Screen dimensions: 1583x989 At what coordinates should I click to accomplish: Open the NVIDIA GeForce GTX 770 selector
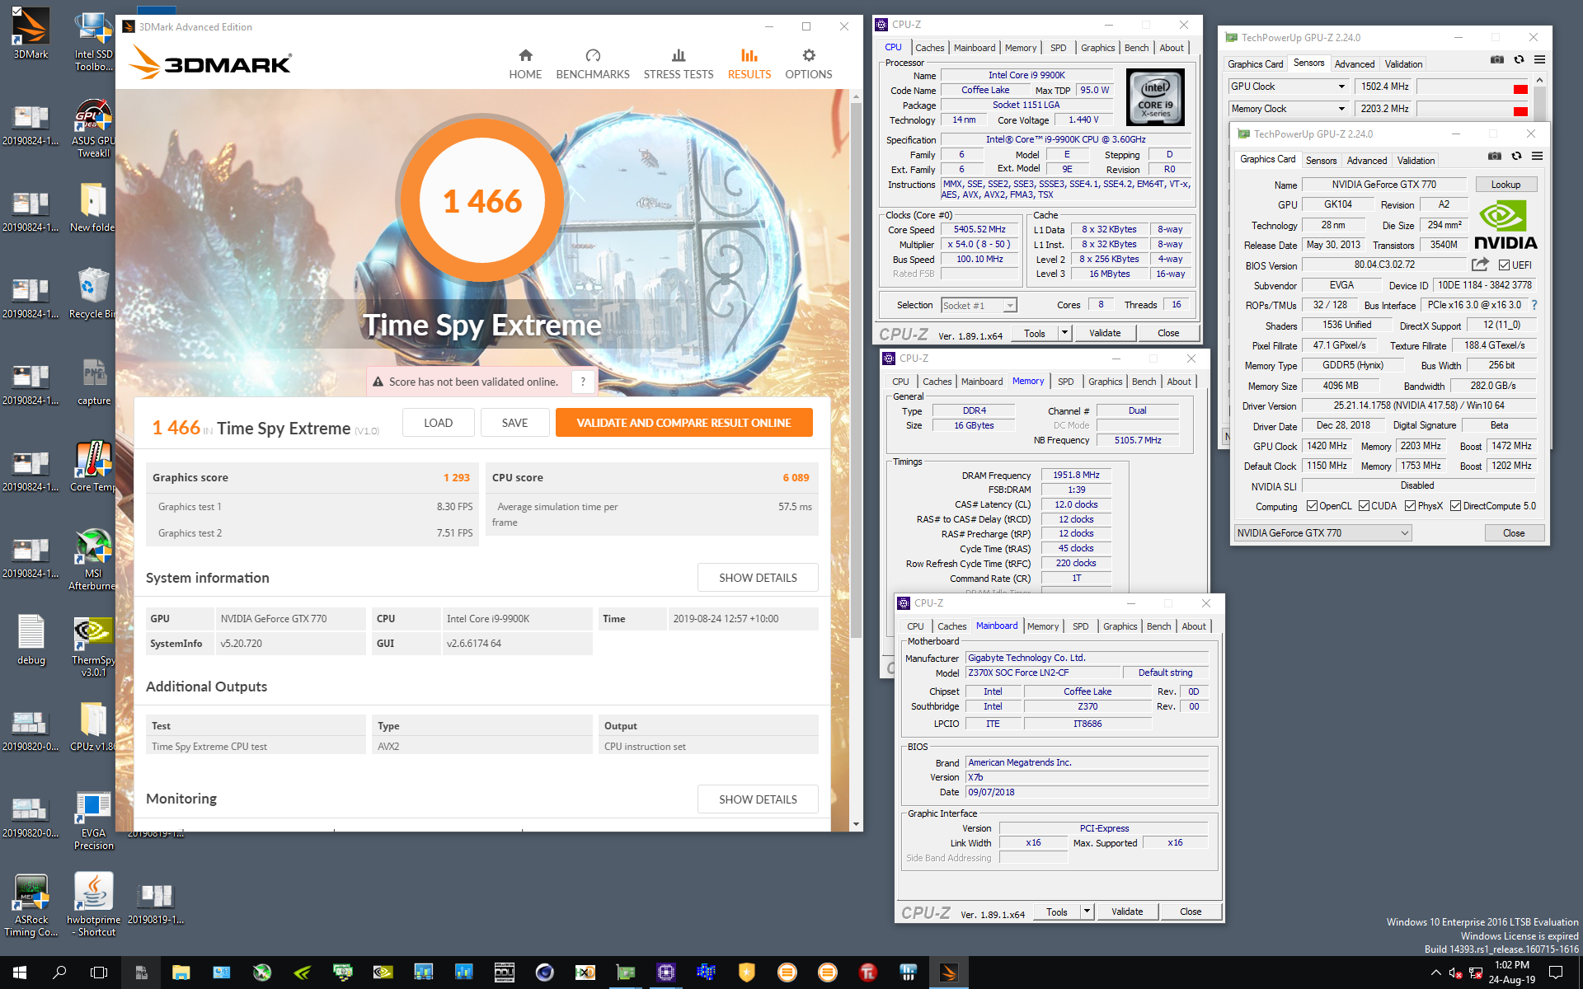tap(1322, 533)
